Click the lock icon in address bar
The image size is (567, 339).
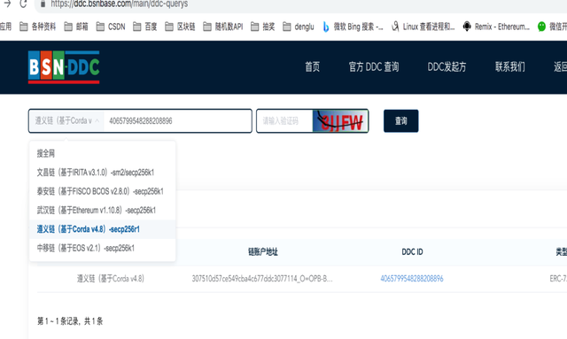pos(43,4)
